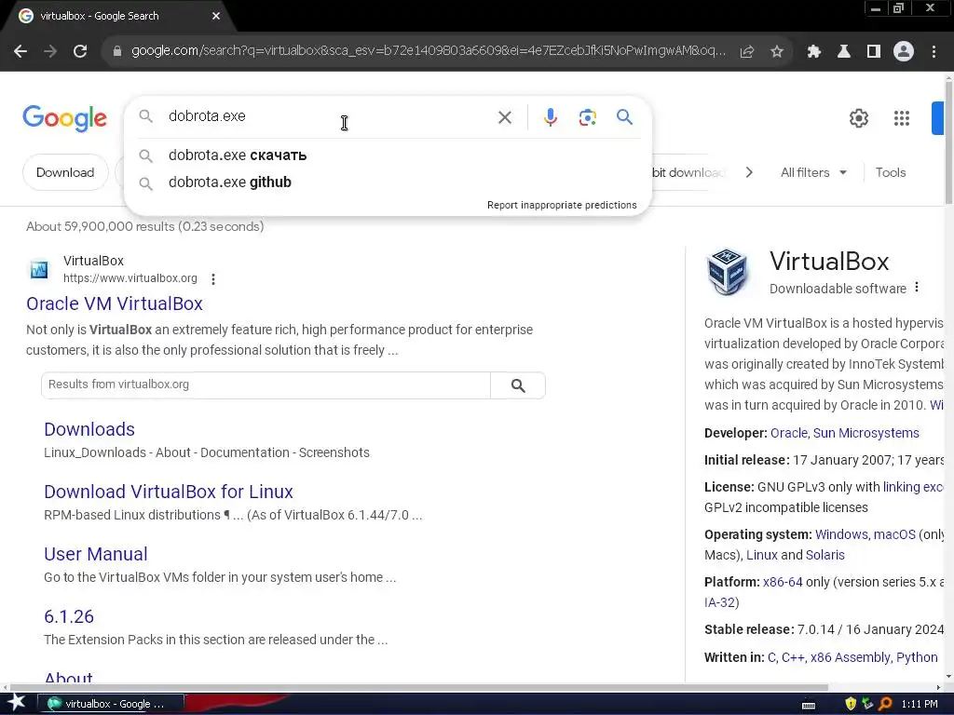Click the C++ language link
The width and height of the screenshot is (954, 715).
pyautogui.click(x=793, y=657)
